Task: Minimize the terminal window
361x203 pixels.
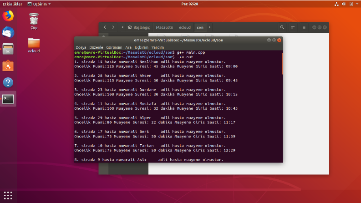Action: [269, 40]
